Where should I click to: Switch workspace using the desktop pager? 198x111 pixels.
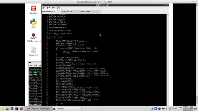[x=188, y=109]
